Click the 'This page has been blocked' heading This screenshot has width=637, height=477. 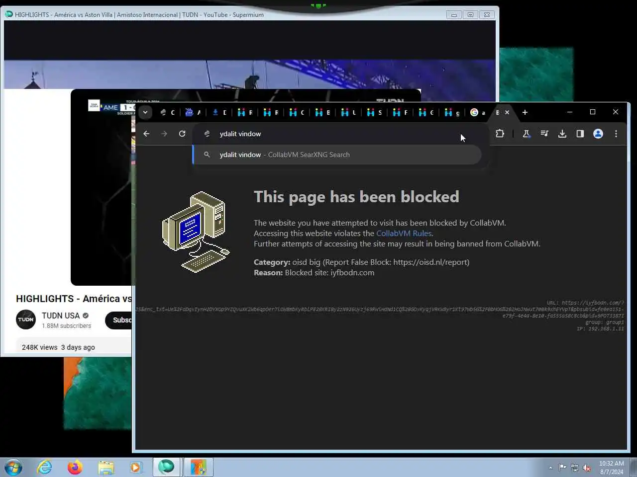click(x=356, y=197)
